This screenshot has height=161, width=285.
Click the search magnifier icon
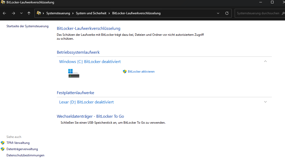tap(283, 13)
